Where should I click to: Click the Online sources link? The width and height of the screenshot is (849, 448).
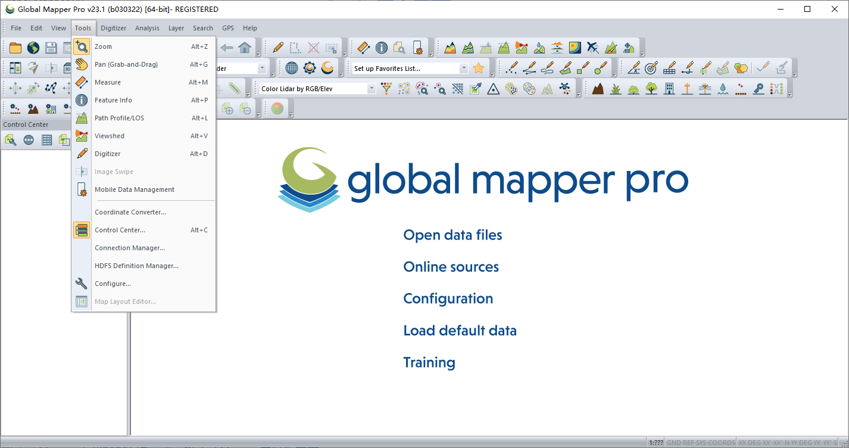(x=451, y=267)
